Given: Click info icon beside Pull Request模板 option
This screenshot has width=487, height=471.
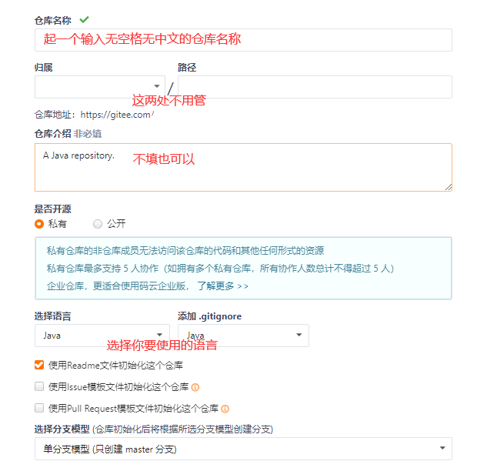Looking at the screenshot, I should point(225,409).
